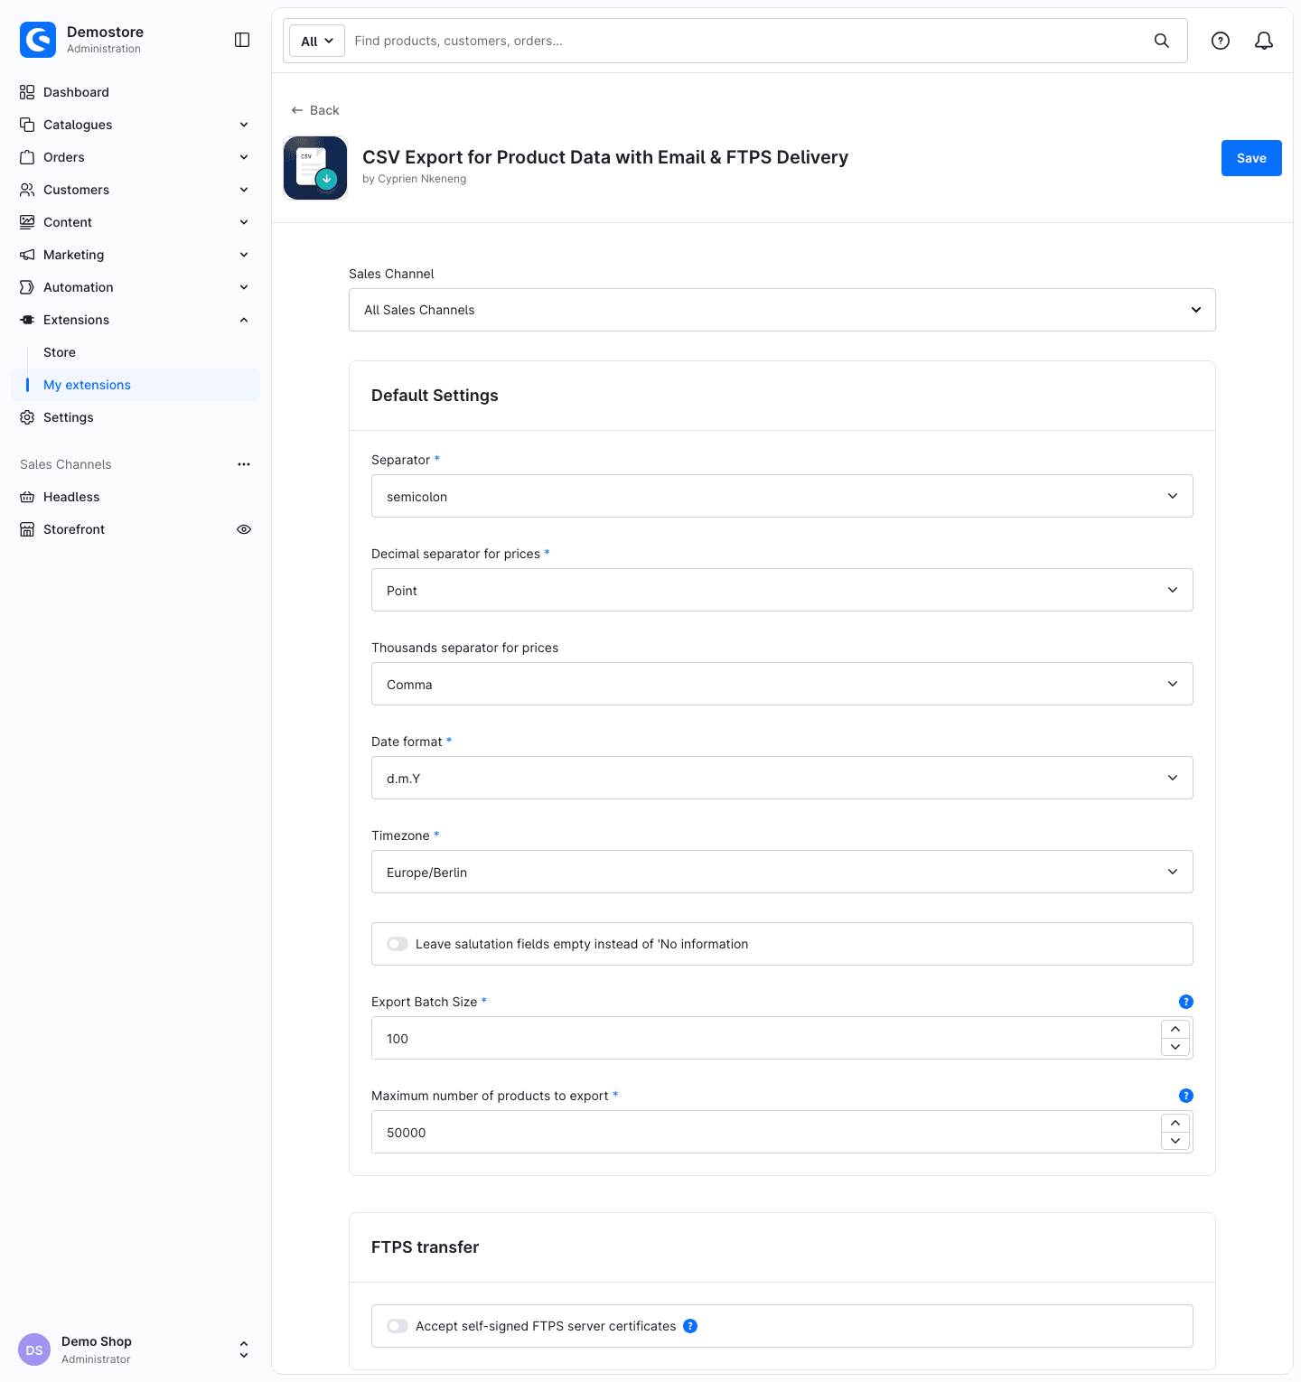Screen dimensions: 1301x1382
Task: Open Settings in the sidebar
Action: click(136, 417)
